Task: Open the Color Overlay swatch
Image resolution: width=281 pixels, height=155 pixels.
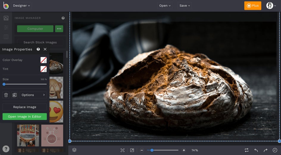Action: pos(43,60)
